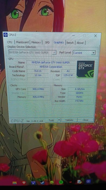The height and width of the screenshot is (190, 106).
Task: Click the Revision A1 value
Action: tap(68, 71)
